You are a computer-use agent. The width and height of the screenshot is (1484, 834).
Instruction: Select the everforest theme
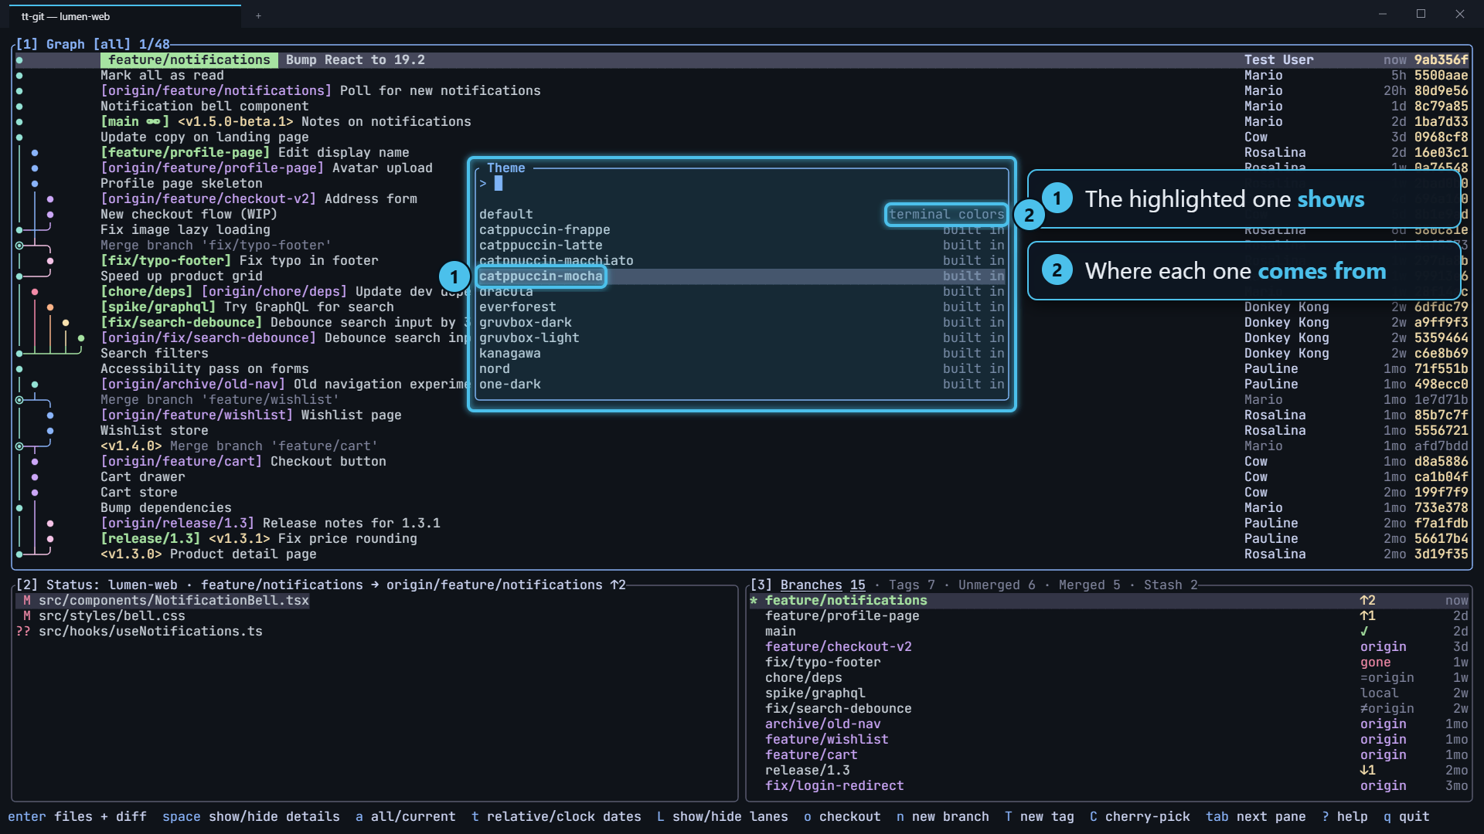pos(742,307)
